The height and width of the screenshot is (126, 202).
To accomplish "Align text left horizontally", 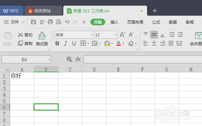I will [x=146, y=43].
